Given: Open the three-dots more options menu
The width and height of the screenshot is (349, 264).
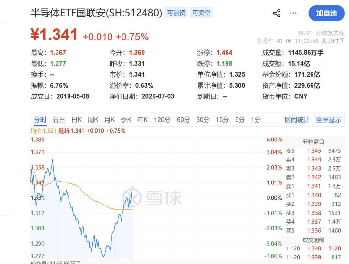Looking at the screenshot, I should click(x=293, y=13).
